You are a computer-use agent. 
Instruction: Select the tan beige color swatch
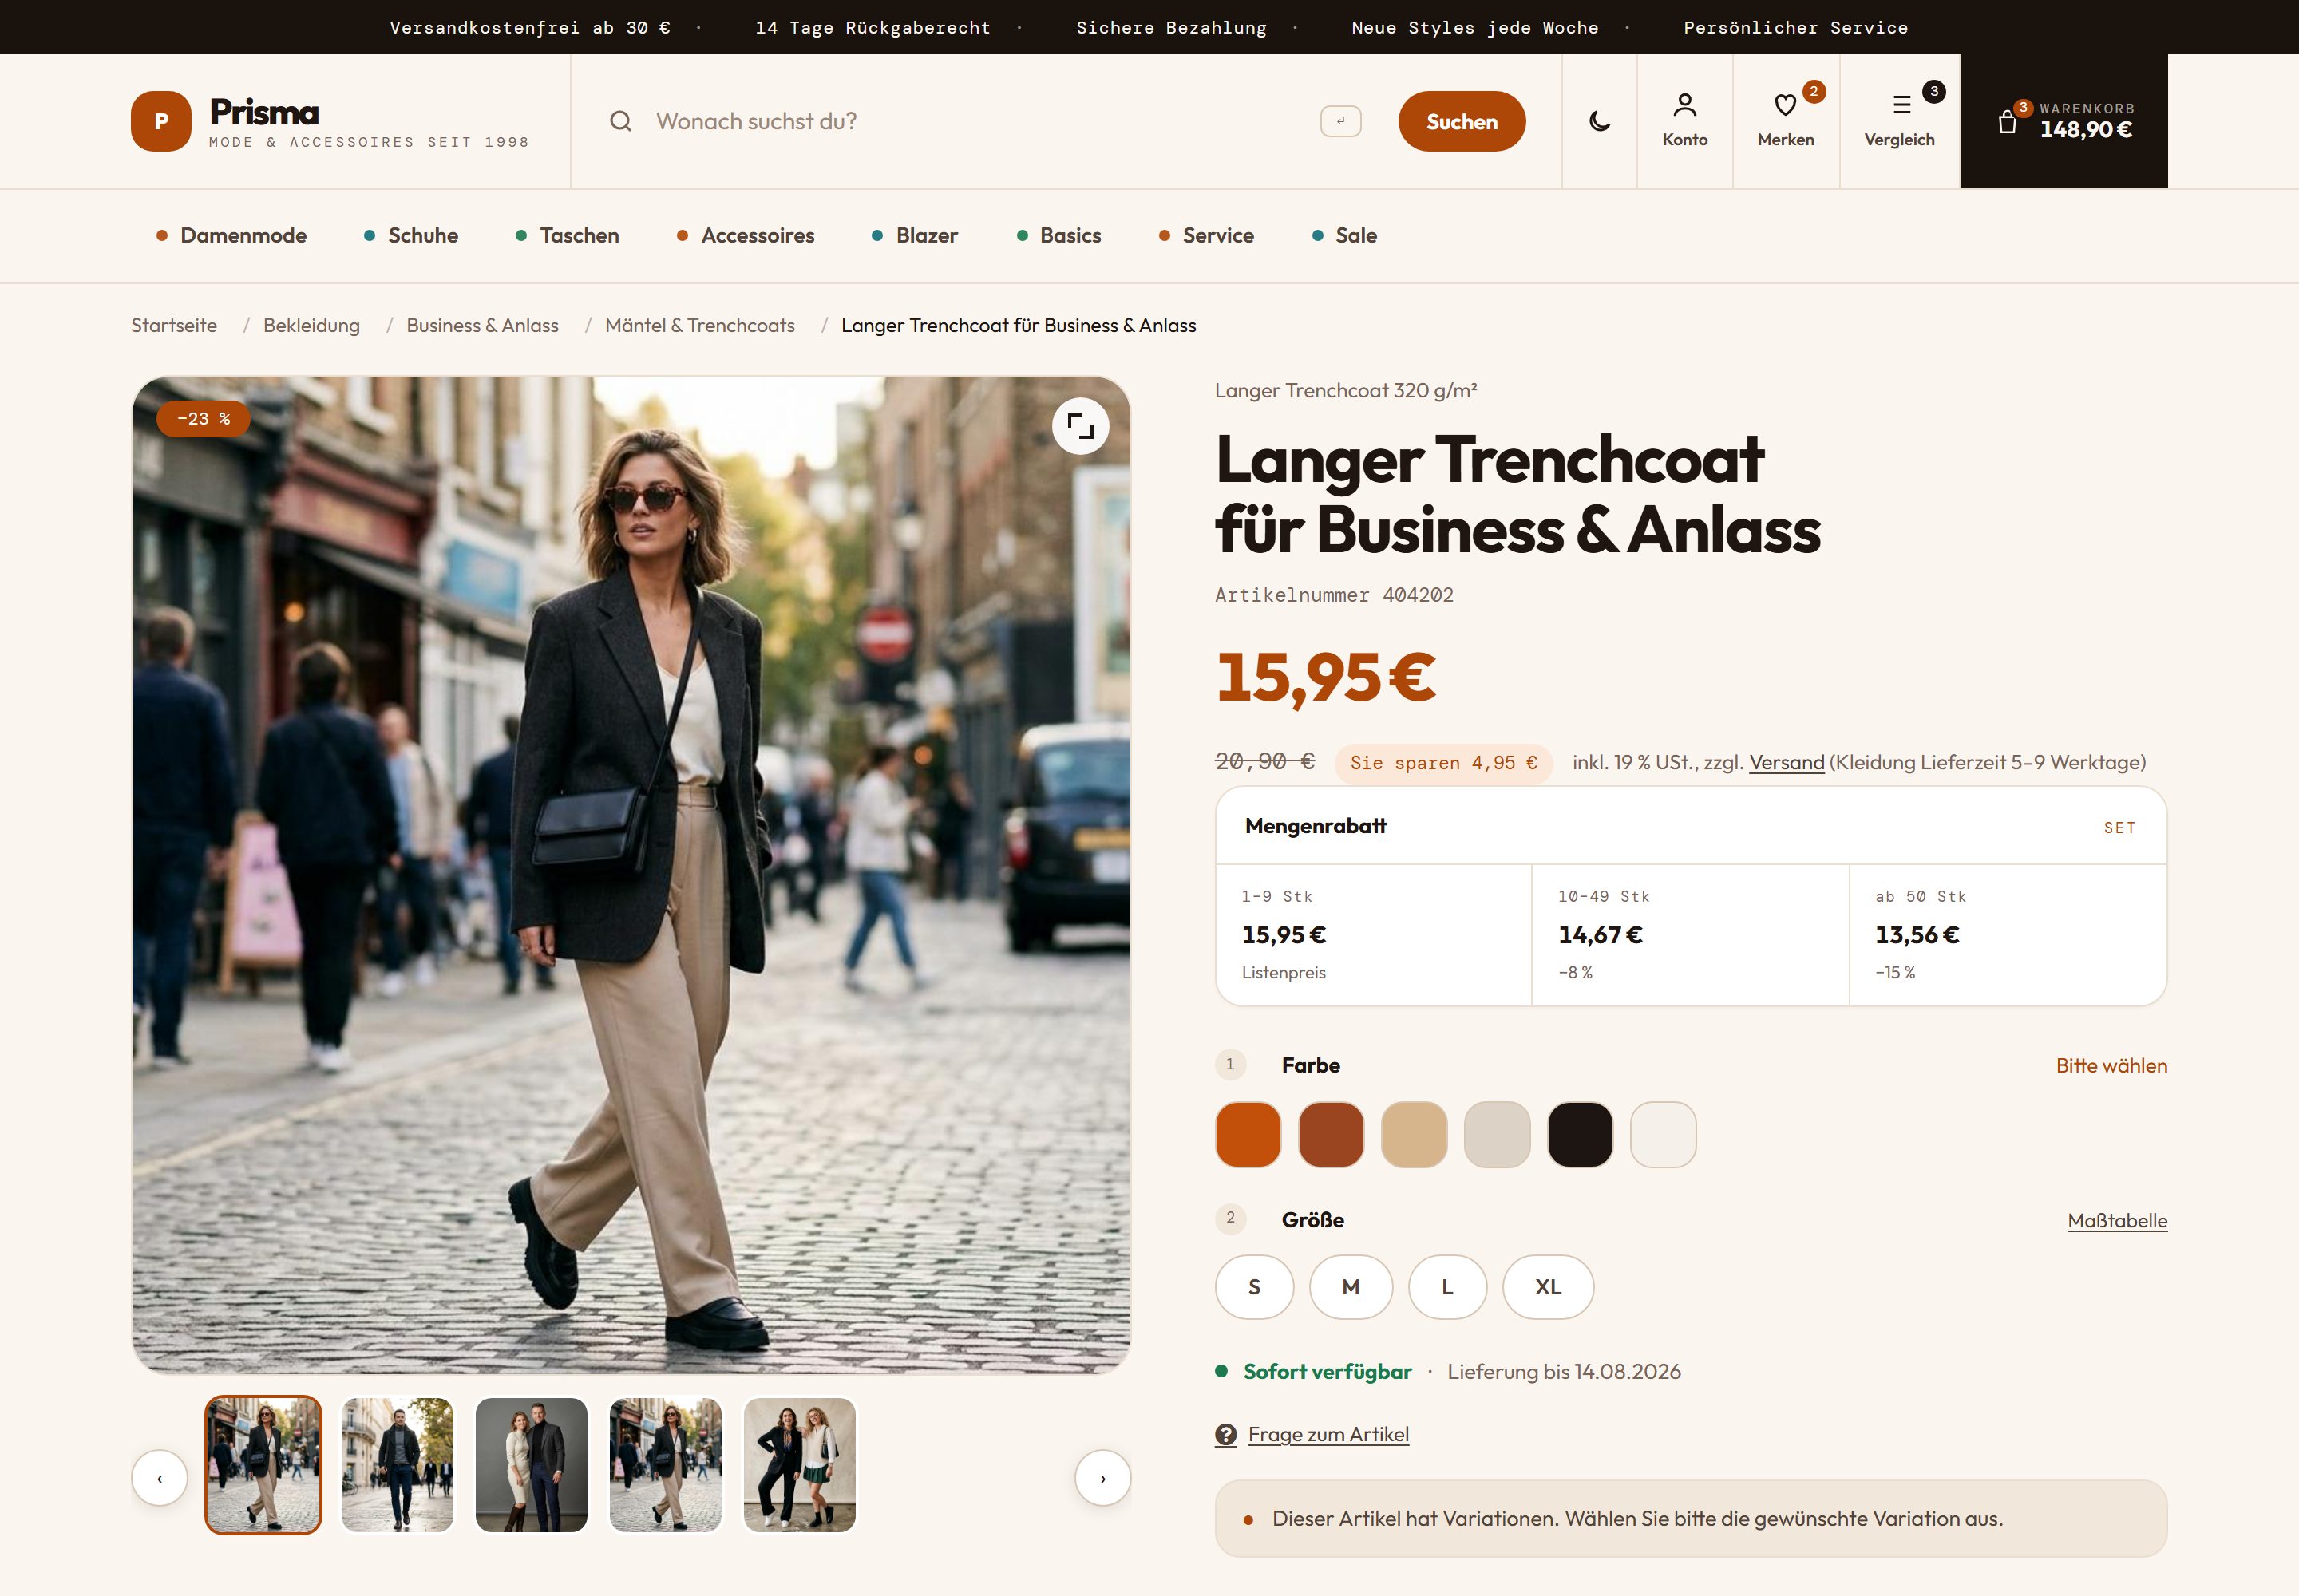1414,1134
